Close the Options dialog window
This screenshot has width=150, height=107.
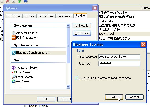click(95, 8)
